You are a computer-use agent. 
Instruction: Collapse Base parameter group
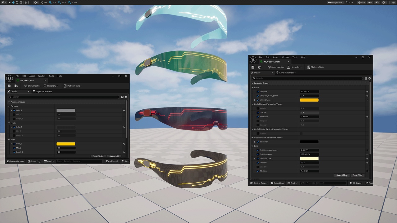(252, 87)
